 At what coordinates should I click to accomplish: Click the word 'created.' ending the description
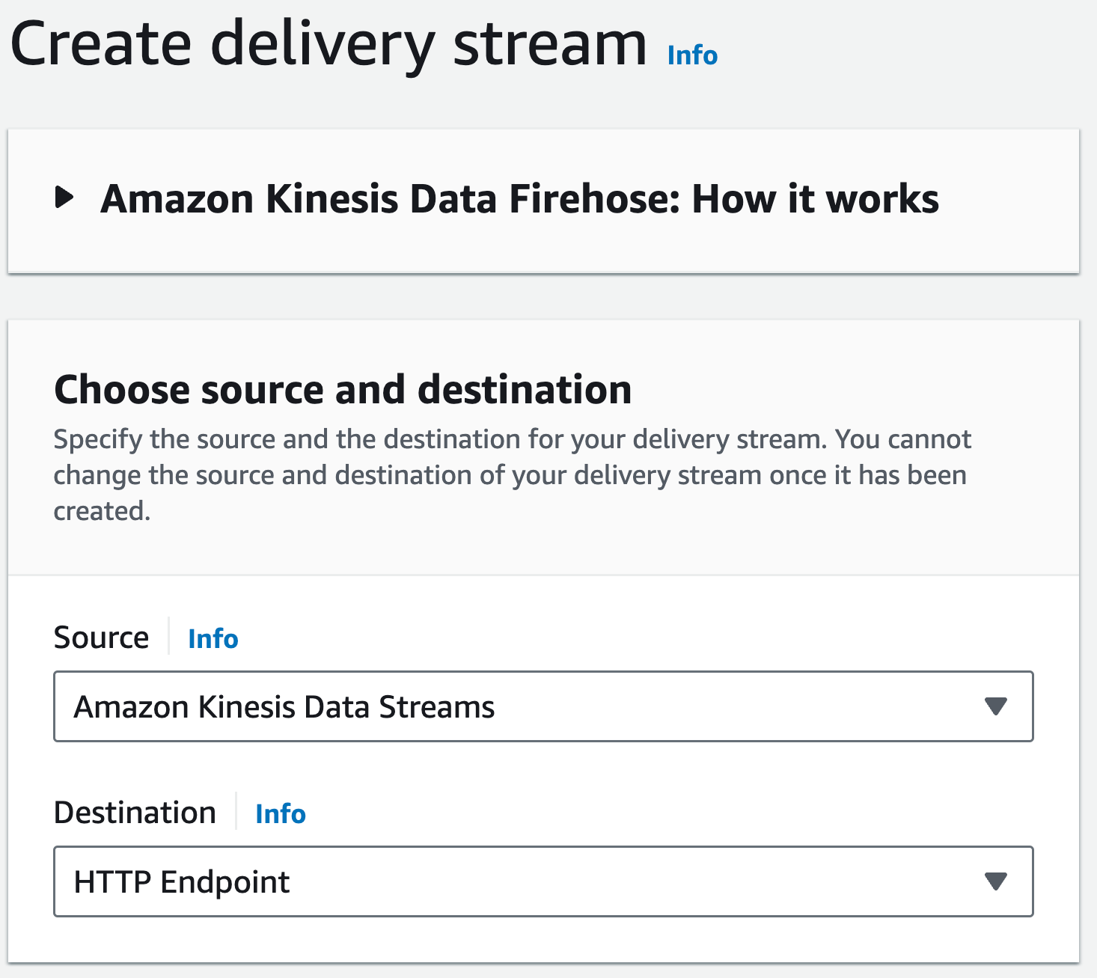(x=102, y=511)
